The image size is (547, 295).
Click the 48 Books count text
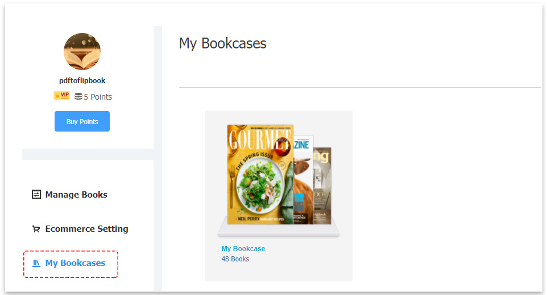235,259
